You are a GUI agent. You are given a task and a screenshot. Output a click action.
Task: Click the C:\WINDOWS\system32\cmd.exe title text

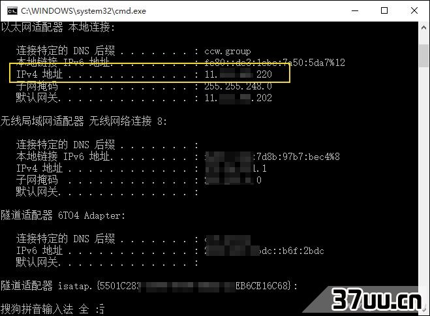84,11
